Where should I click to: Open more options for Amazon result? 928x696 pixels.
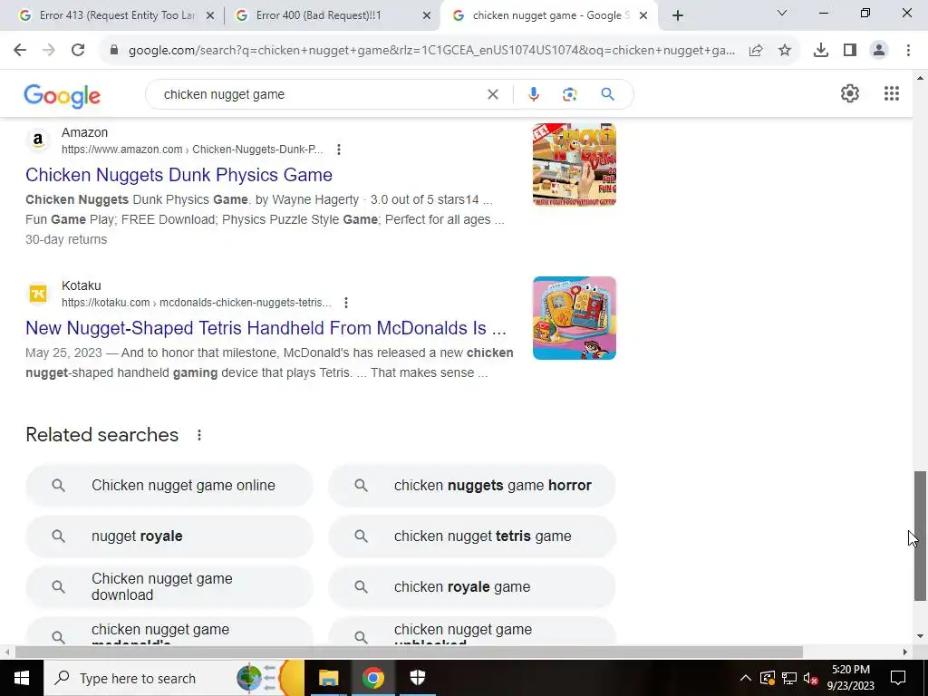click(339, 150)
